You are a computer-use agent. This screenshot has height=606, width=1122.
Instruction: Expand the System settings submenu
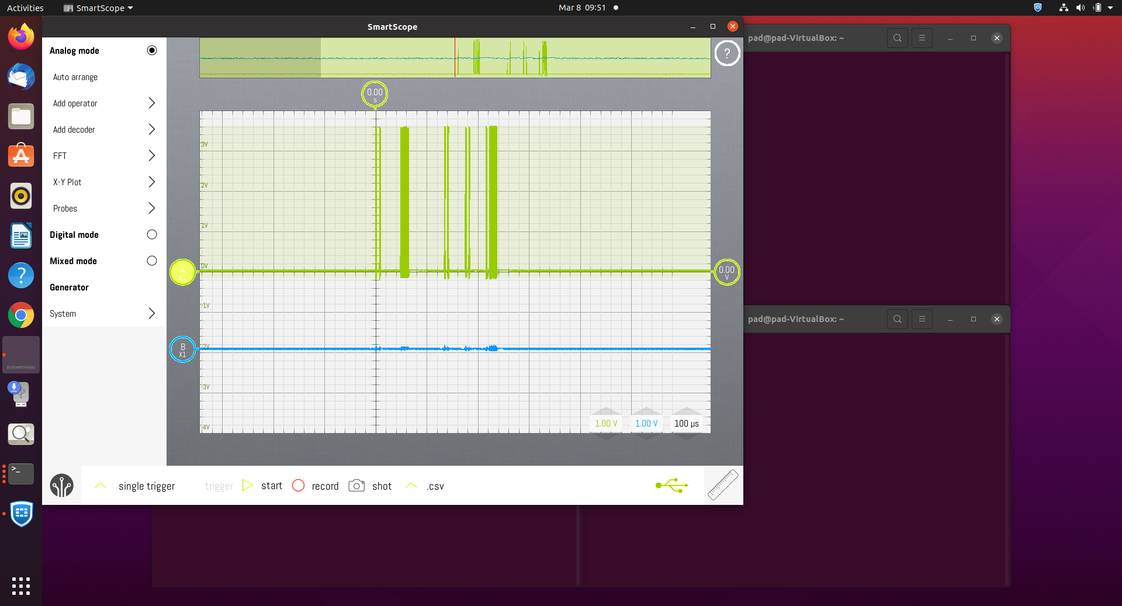point(151,313)
